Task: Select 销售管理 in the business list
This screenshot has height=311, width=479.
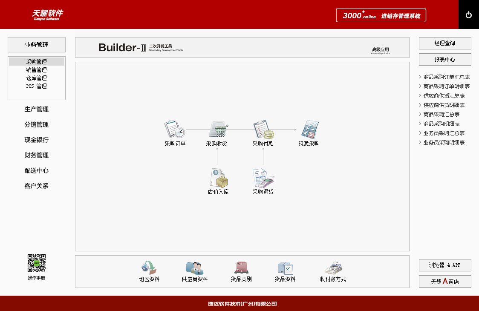Action: [x=37, y=70]
